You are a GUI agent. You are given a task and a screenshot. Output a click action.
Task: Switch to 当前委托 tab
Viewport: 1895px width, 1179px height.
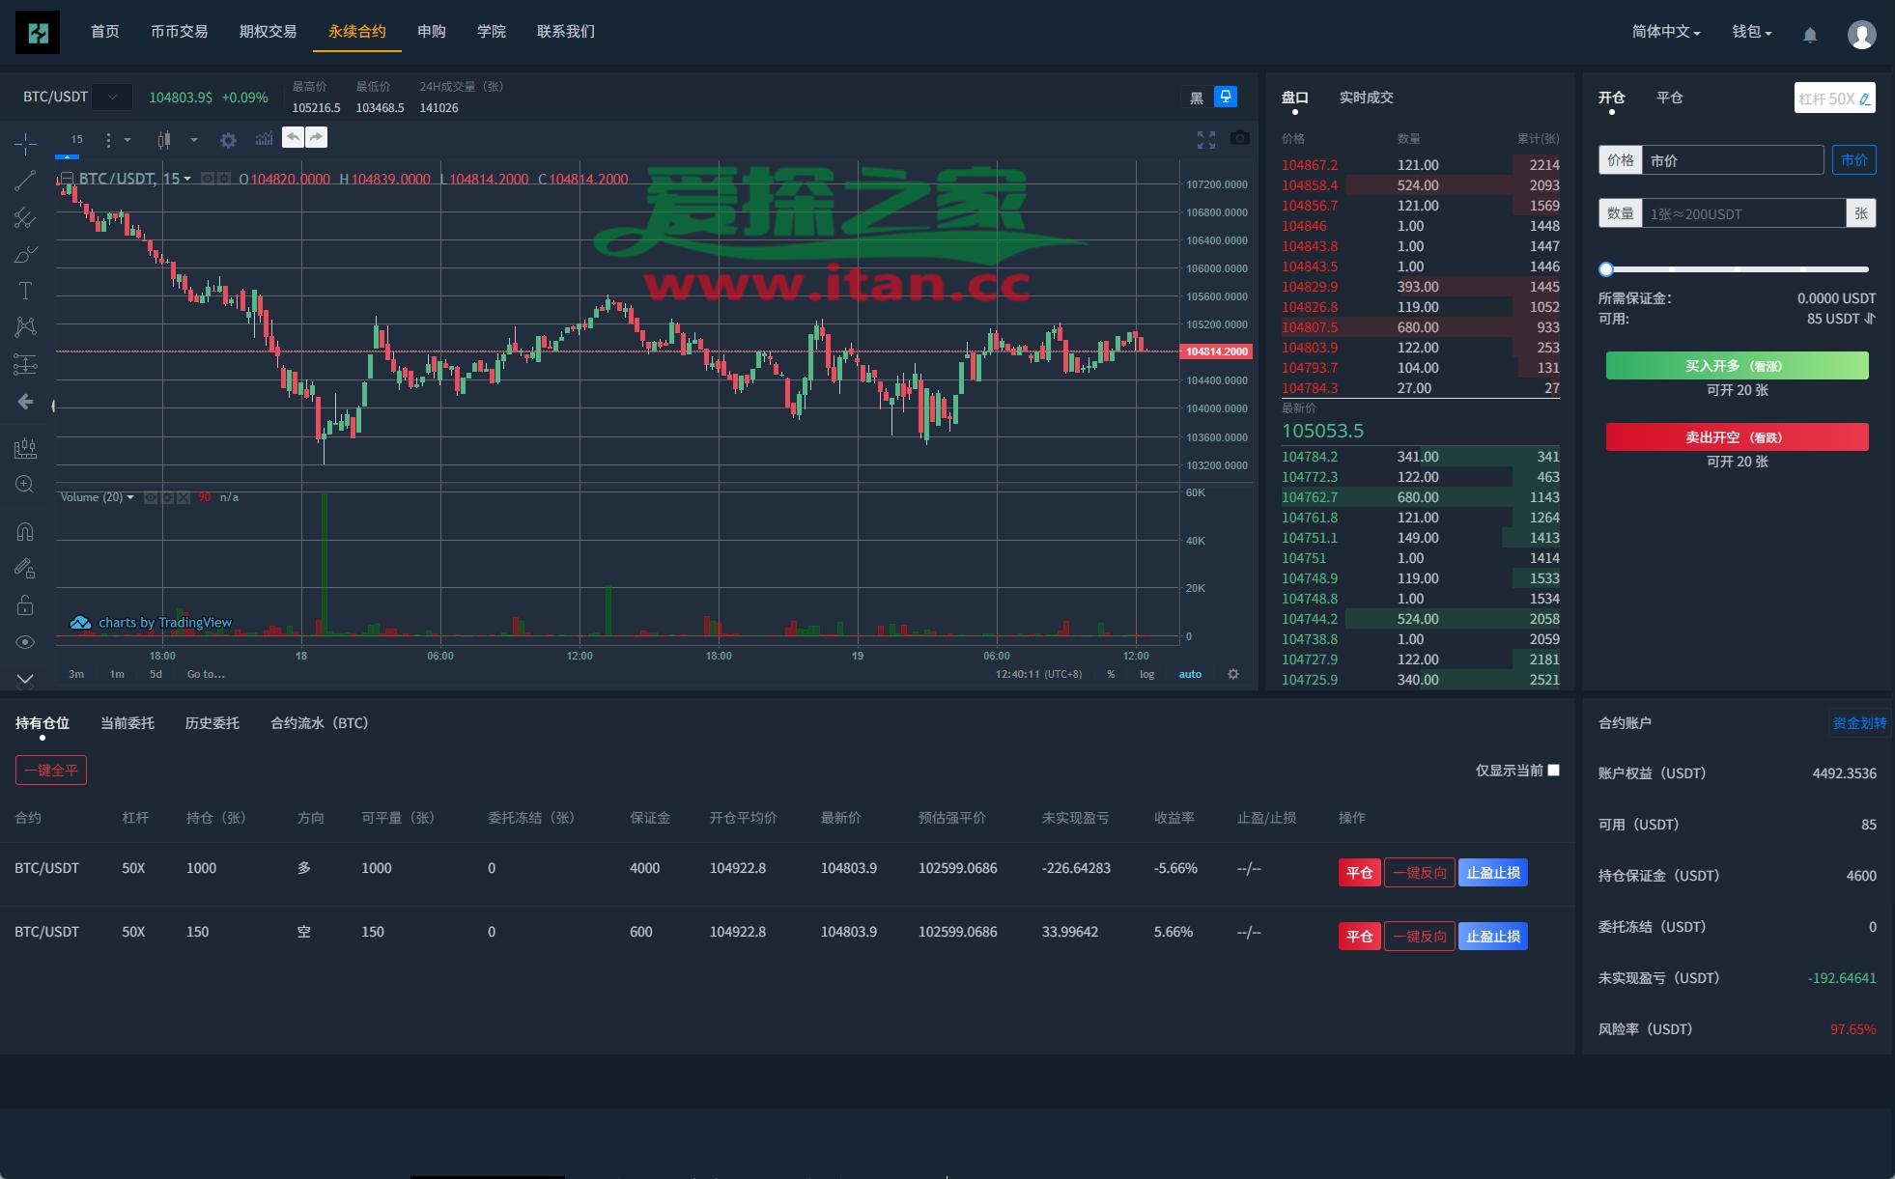127,723
